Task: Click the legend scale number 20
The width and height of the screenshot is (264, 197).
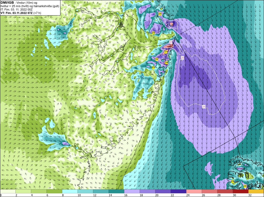Action: pyautogui.click(x=157, y=195)
